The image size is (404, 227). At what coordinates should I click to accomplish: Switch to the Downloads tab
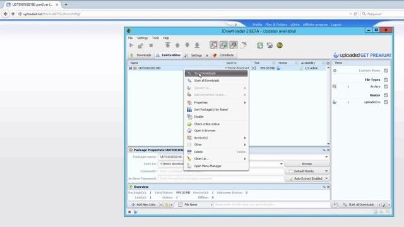tap(141, 55)
